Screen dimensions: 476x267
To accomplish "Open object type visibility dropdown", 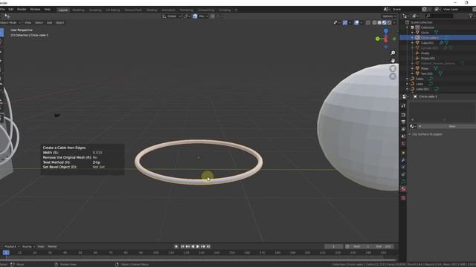I will click(336, 23).
